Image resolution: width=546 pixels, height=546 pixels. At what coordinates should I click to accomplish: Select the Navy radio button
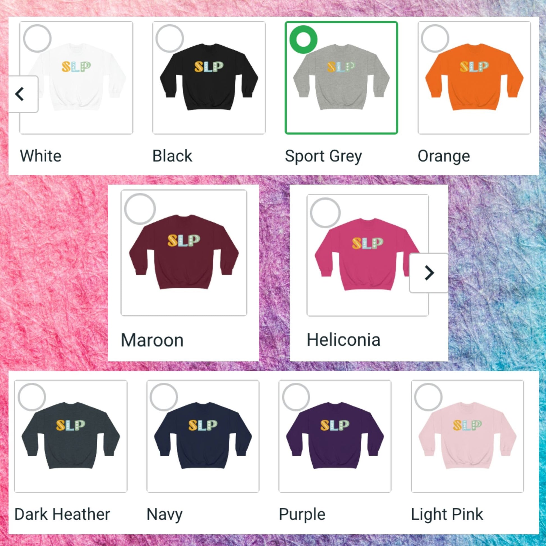click(164, 397)
